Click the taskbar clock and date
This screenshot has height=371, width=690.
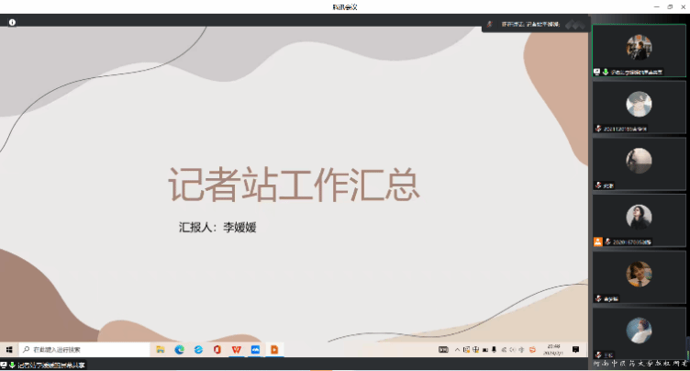pyautogui.click(x=553, y=349)
